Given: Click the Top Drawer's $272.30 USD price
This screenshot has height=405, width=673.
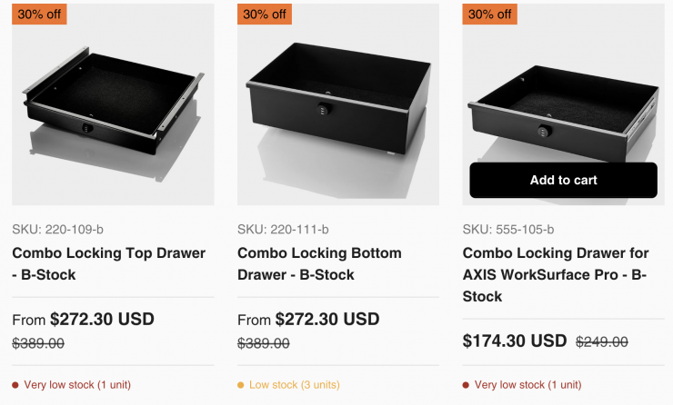Looking at the screenshot, I should coord(102,320).
